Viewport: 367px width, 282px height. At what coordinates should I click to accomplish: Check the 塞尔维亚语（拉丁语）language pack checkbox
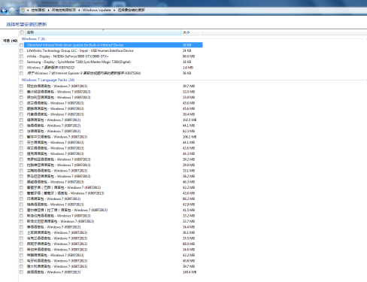click(x=21, y=210)
